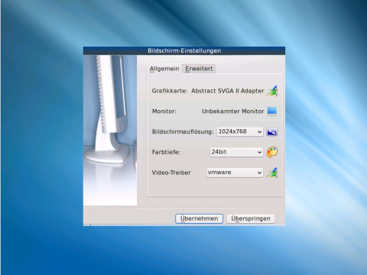Click the screen resolution icon next to 1024x768
The height and width of the screenshot is (275, 367).
coord(272,132)
